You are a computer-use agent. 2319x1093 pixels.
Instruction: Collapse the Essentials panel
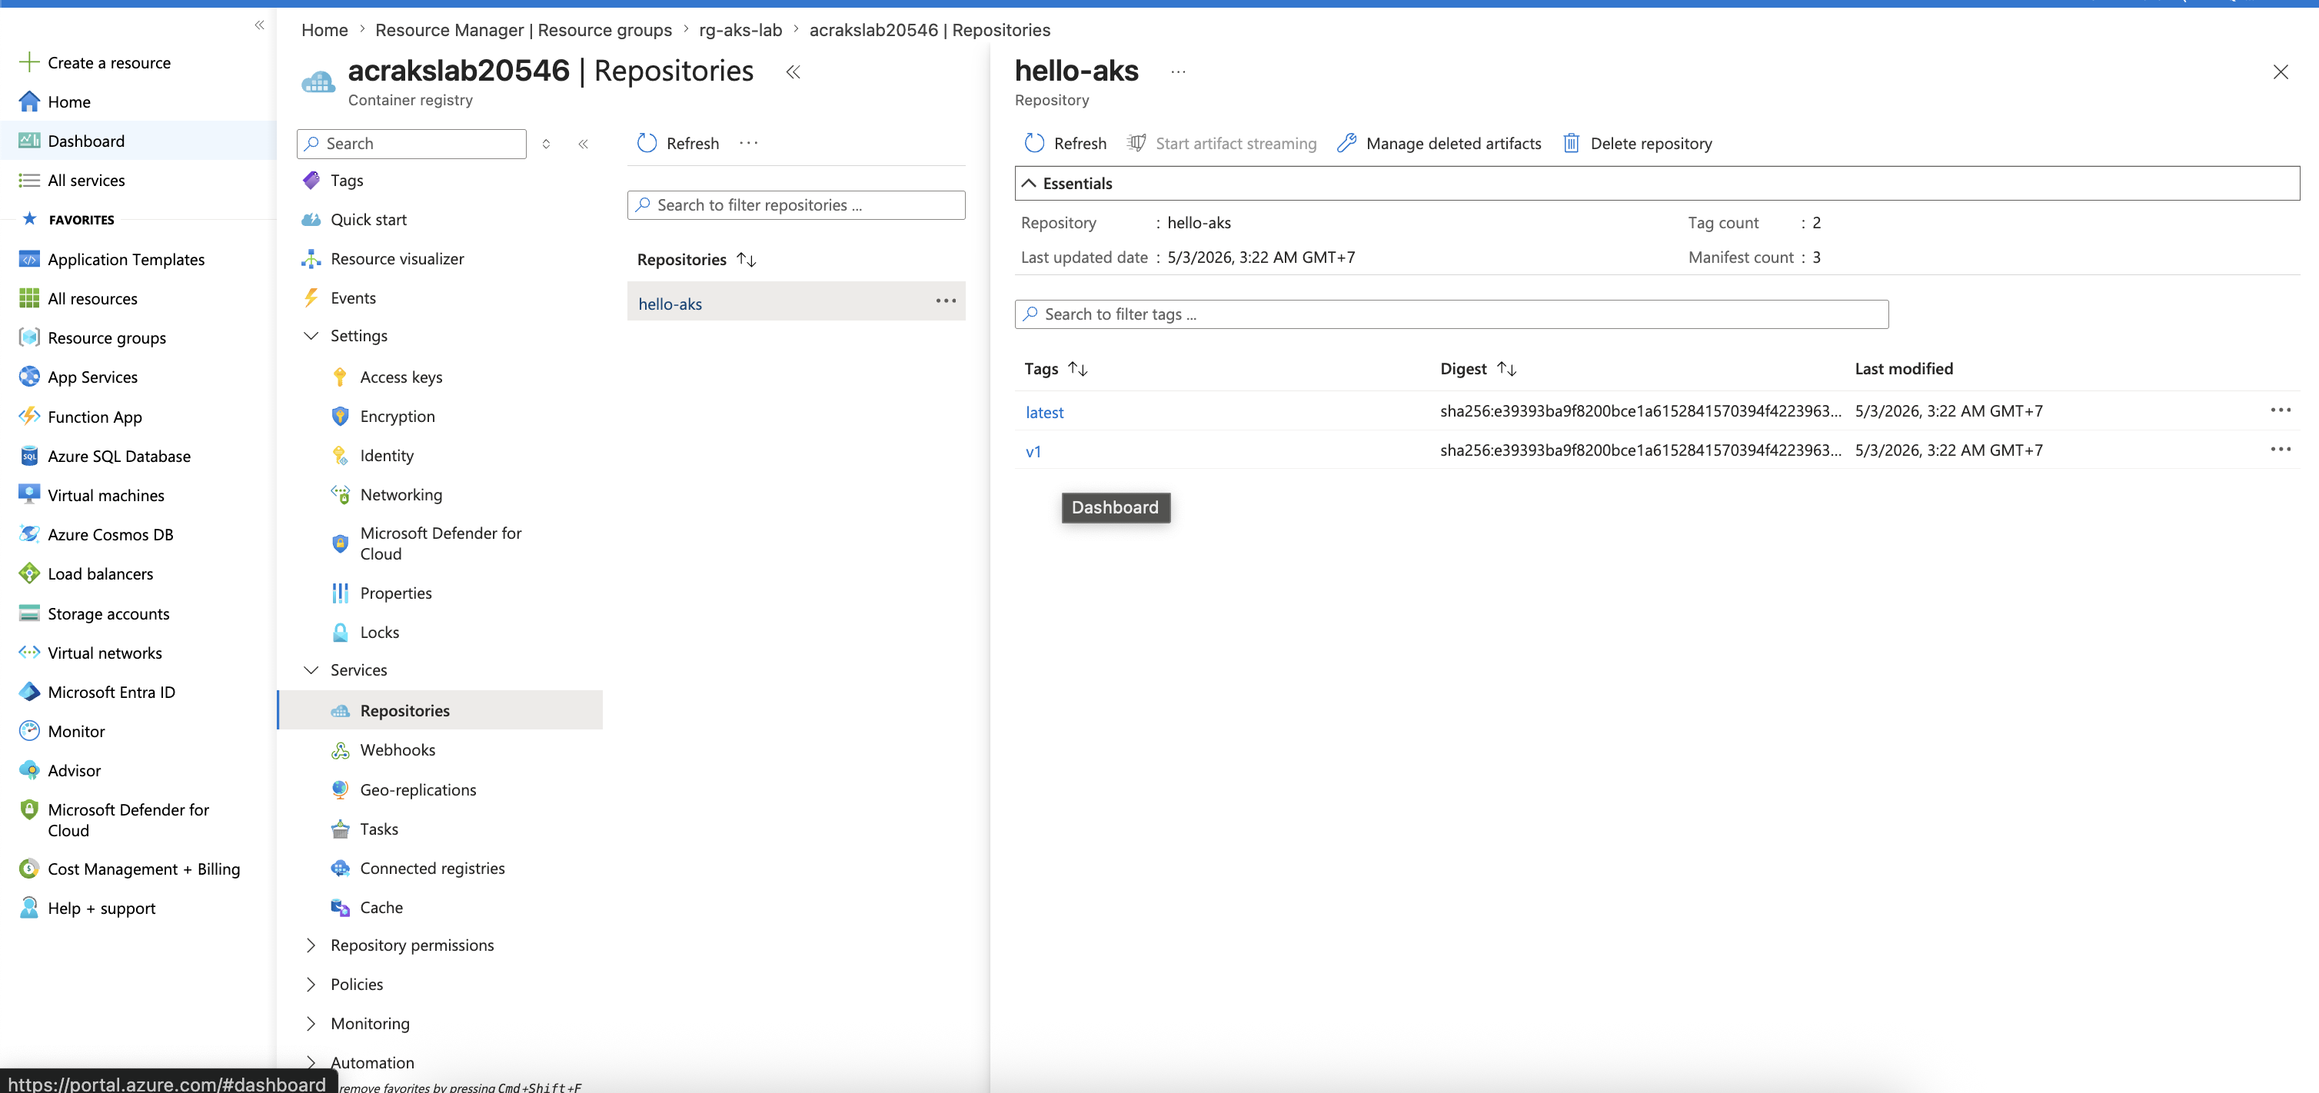1029,183
